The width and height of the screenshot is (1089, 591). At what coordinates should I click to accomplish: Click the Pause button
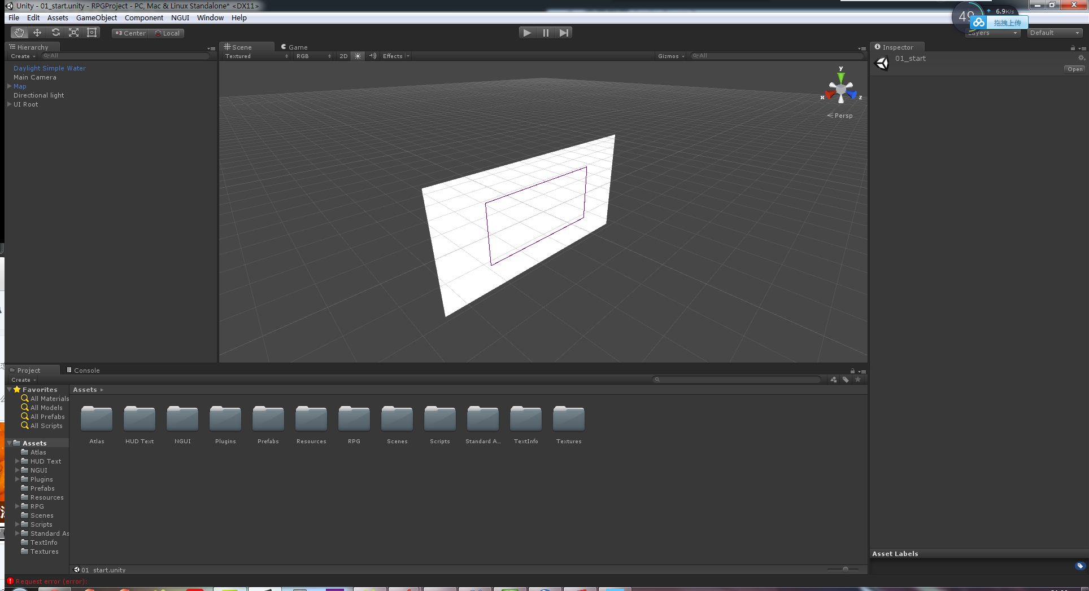point(545,32)
